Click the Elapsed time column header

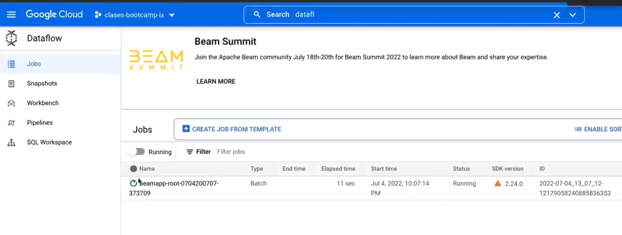tap(338, 169)
